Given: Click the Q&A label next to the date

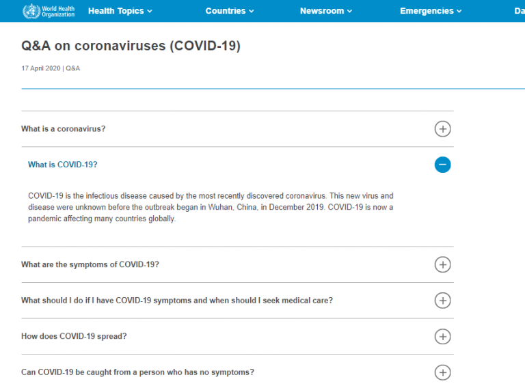Looking at the screenshot, I should coord(72,68).
